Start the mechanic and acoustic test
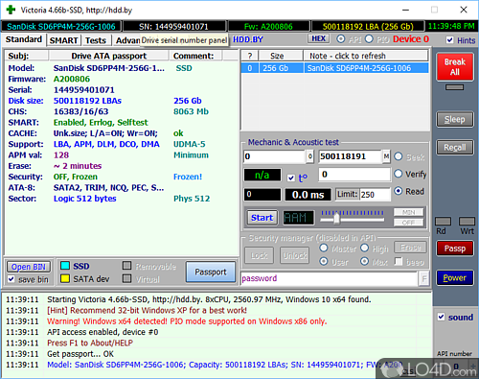This screenshot has width=479, height=379. tap(262, 218)
